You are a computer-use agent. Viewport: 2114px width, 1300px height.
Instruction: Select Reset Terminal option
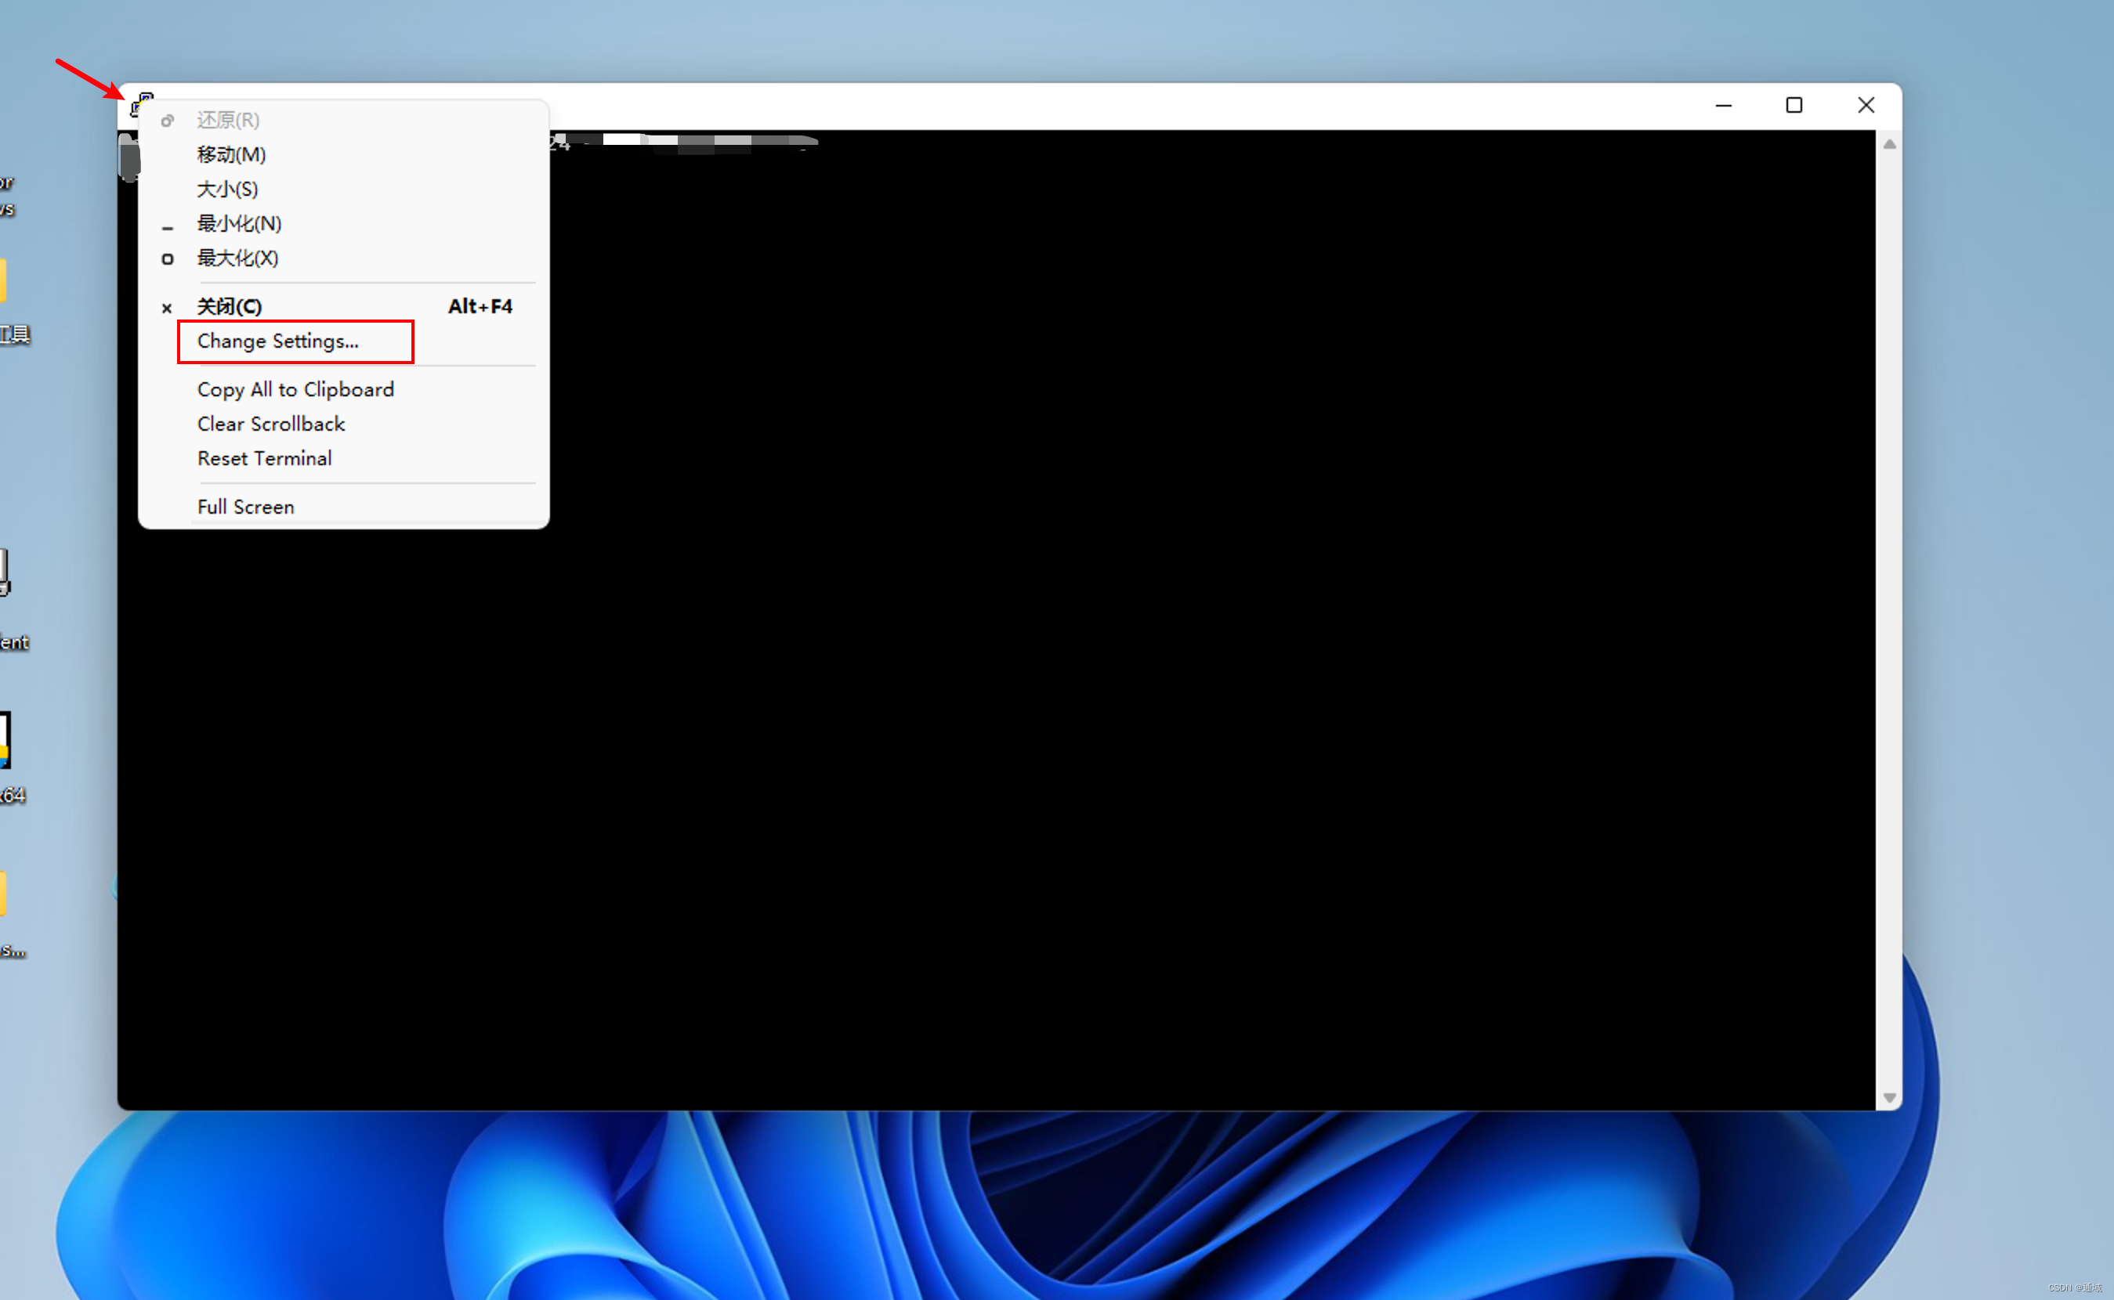coord(266,457)
